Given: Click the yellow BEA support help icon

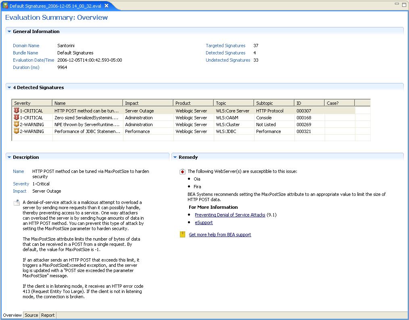Looking at the screenshot, I should 182,234.
